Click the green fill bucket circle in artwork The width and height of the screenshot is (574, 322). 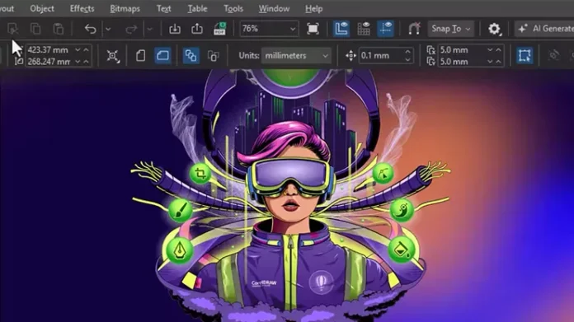tap(402, 250)
